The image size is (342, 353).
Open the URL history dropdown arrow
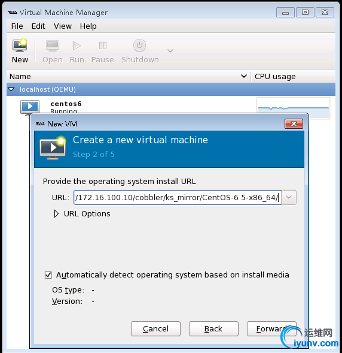point(289,197)
